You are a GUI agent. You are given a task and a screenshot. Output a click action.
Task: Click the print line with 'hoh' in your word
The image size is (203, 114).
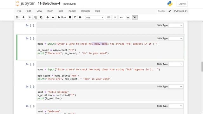tap(75, 79)
